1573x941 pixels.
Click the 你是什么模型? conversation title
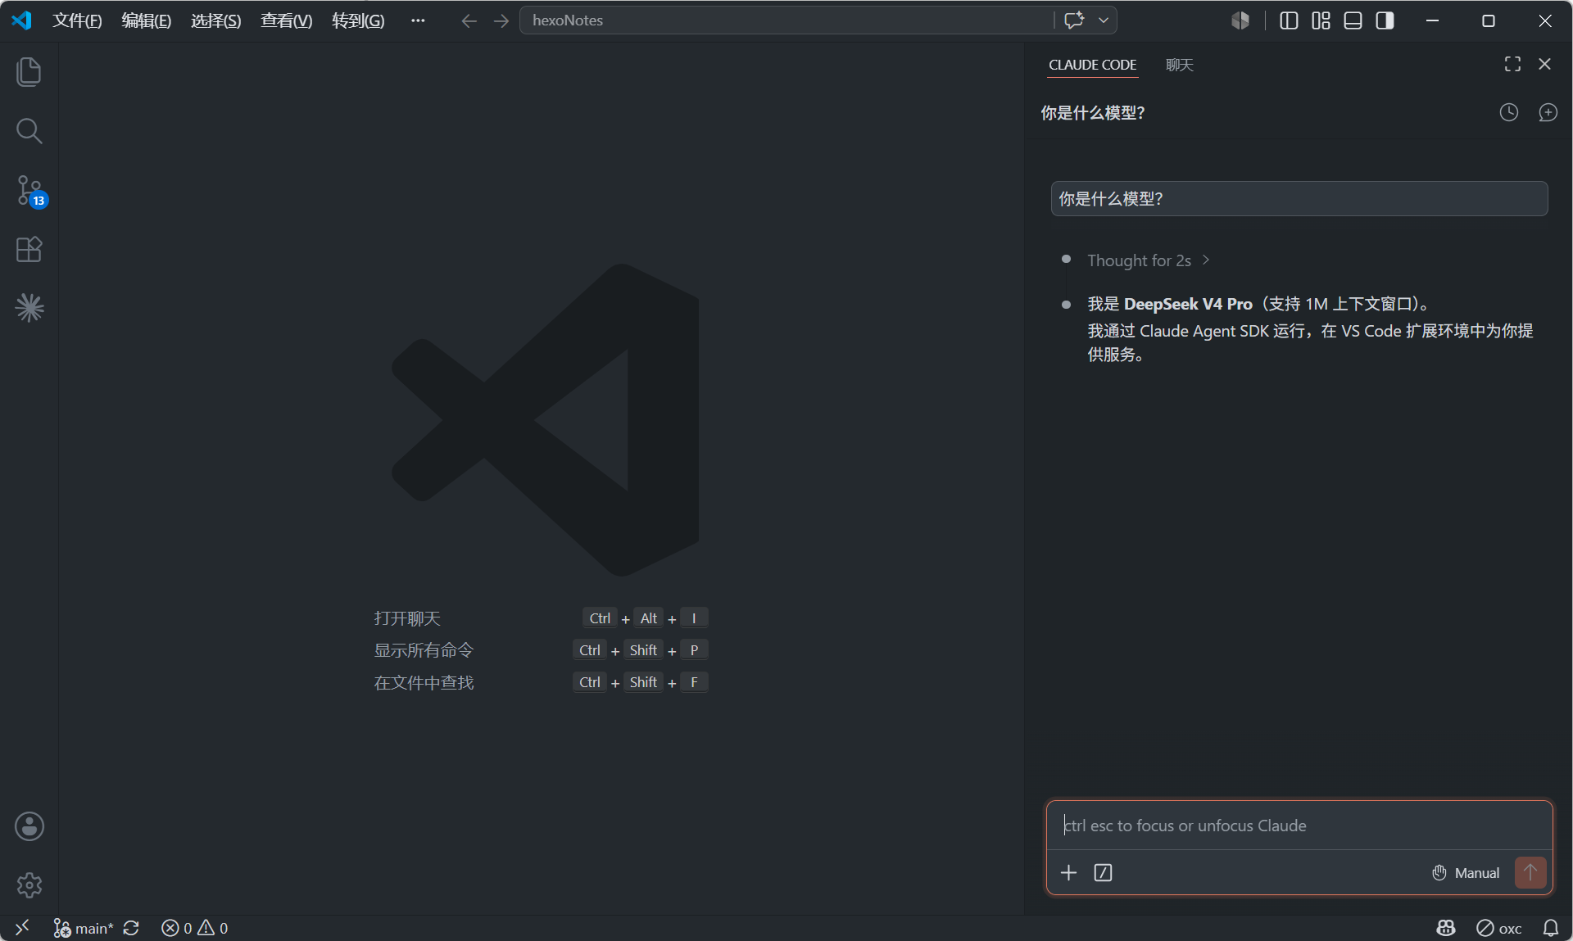1093,113
